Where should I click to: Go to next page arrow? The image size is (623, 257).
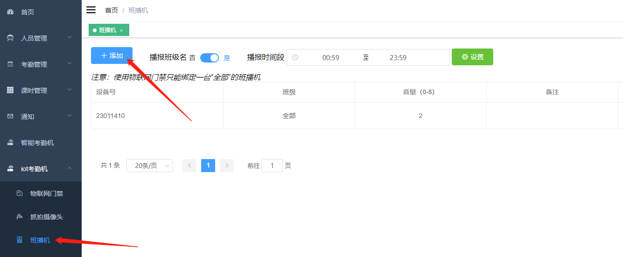coord(227,166)
